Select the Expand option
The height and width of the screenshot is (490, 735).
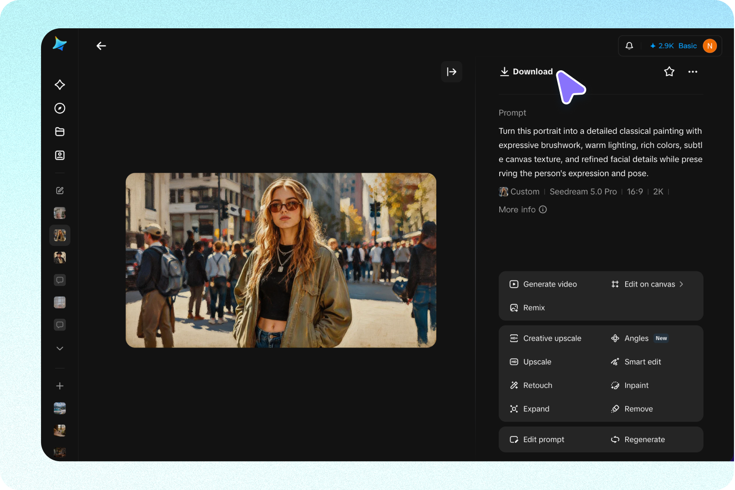[x=530, y=409]
